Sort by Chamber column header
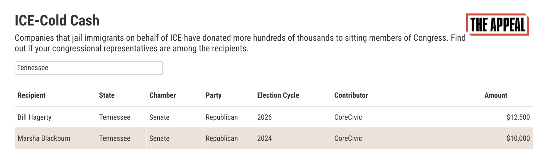The image size is (536, 155). click(x=162, y=95)
